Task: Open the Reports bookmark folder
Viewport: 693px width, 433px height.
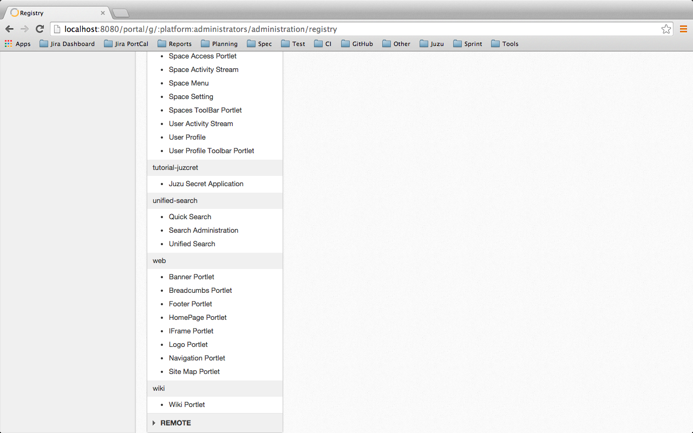Action: (174, 44)
